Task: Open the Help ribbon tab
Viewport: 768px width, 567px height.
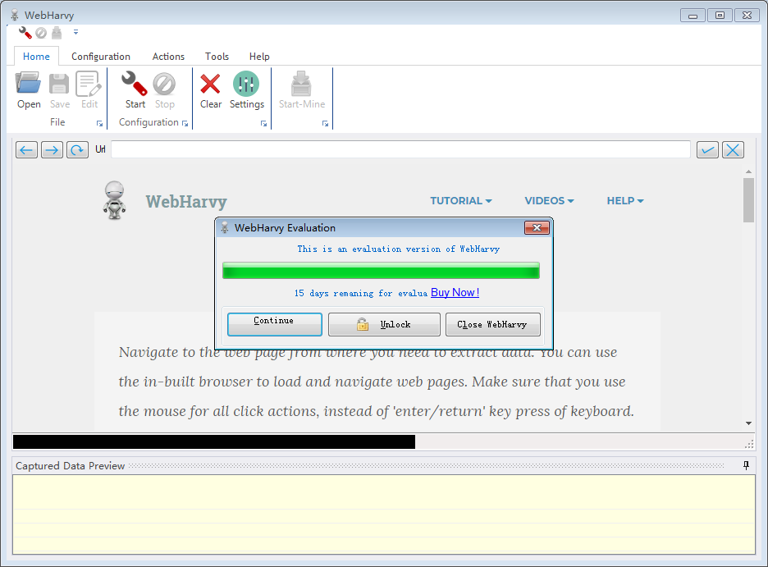Action: click(x=259, y=57)
